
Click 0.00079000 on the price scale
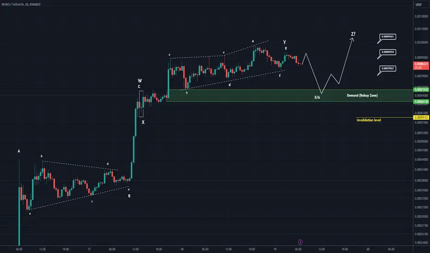pyautogui.click(x=421, y=76)
